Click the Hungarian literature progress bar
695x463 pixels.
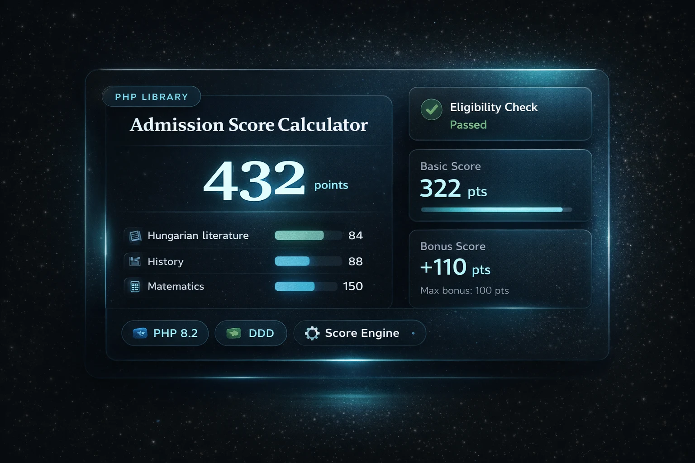click(x=309, y=235)
